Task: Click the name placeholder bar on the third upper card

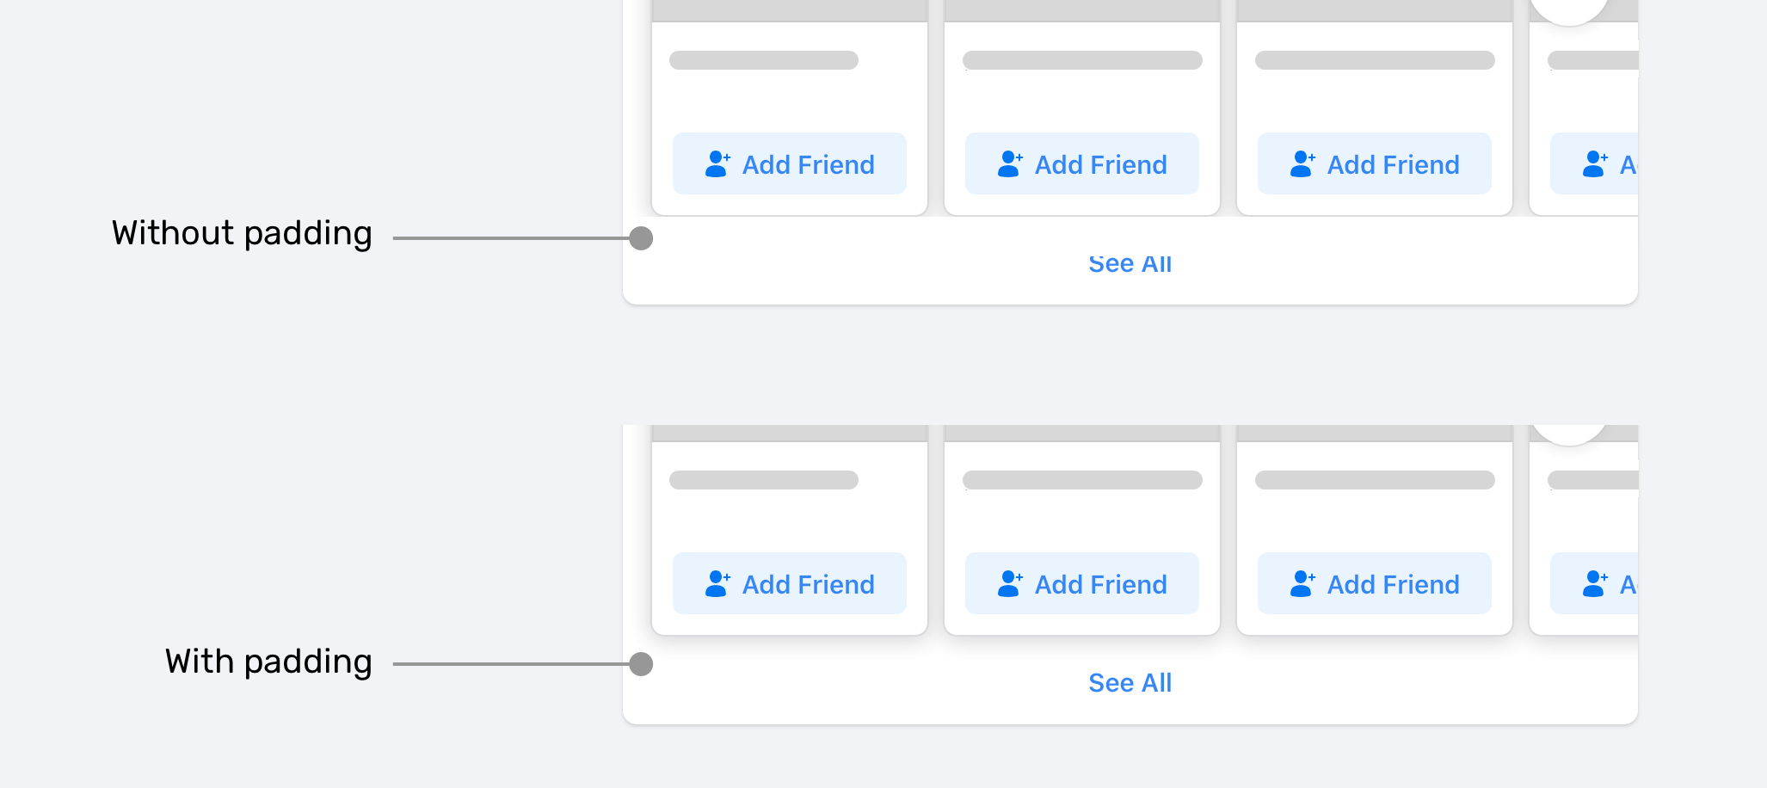Action: [1375, 60]
